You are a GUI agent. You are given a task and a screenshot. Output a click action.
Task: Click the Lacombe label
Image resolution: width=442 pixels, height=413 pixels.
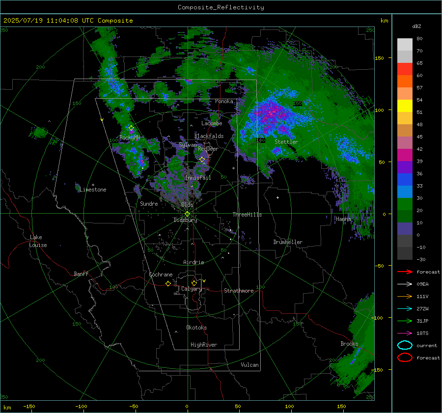(x=212, y=123)
